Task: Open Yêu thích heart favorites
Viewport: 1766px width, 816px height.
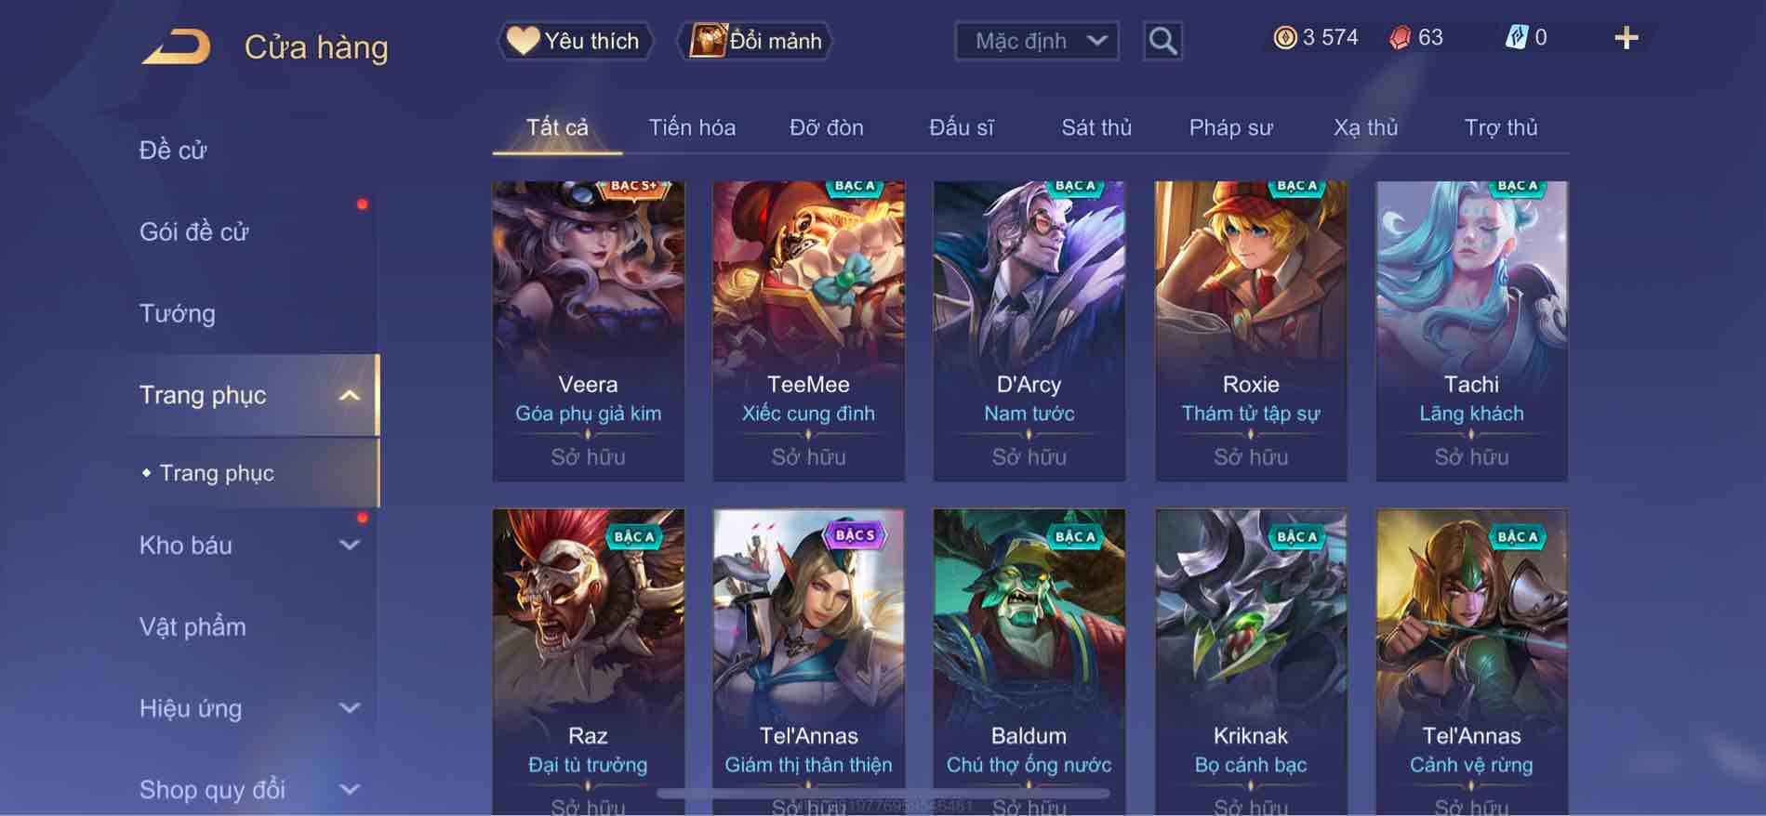Action: [x=573, y=41]
